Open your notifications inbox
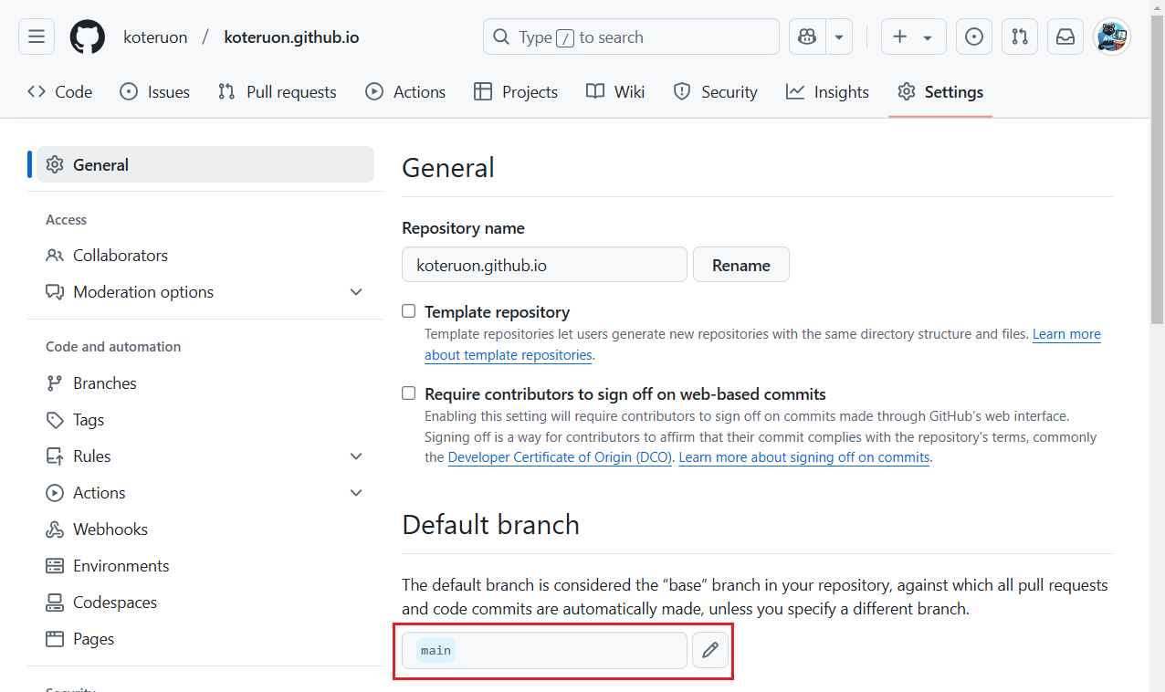 click(1065, 37)
